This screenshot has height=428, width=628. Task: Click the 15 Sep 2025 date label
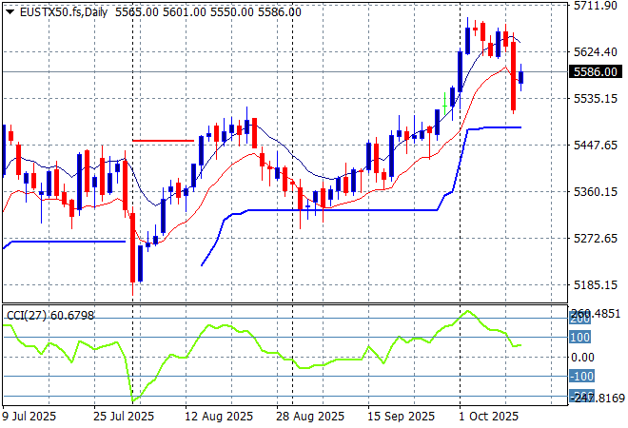point(403,417)
